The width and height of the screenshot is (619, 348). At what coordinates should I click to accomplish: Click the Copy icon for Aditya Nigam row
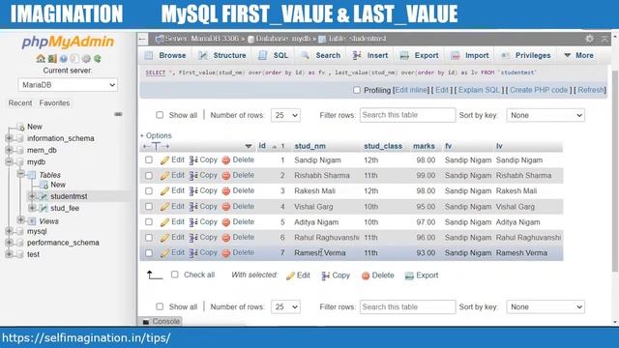[193, 222]
